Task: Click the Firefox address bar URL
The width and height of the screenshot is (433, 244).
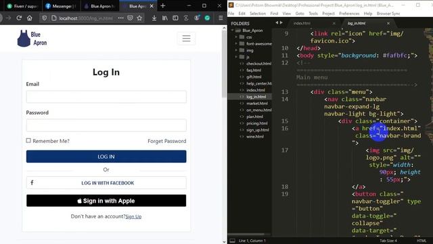Action: (86, 18)
